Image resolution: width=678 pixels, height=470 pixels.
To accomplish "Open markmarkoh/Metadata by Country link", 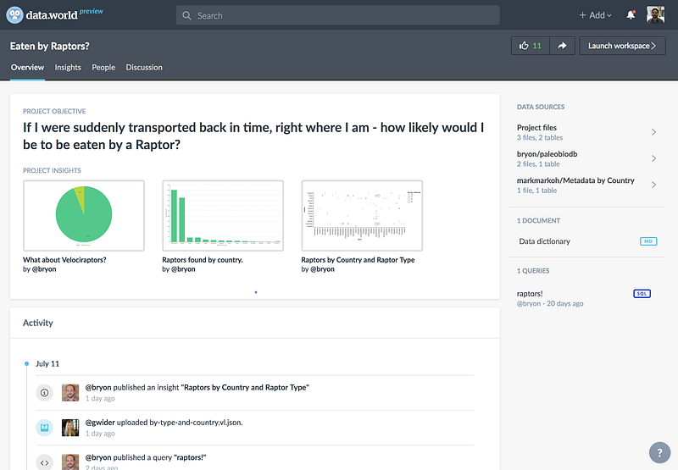I will coord(575,180).
